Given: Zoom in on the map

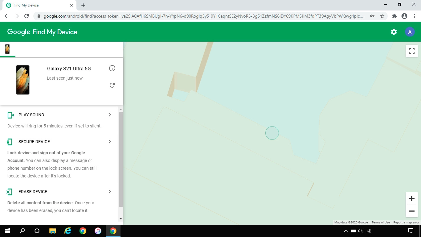Looking at the screenshot, I should pos(411,198).
